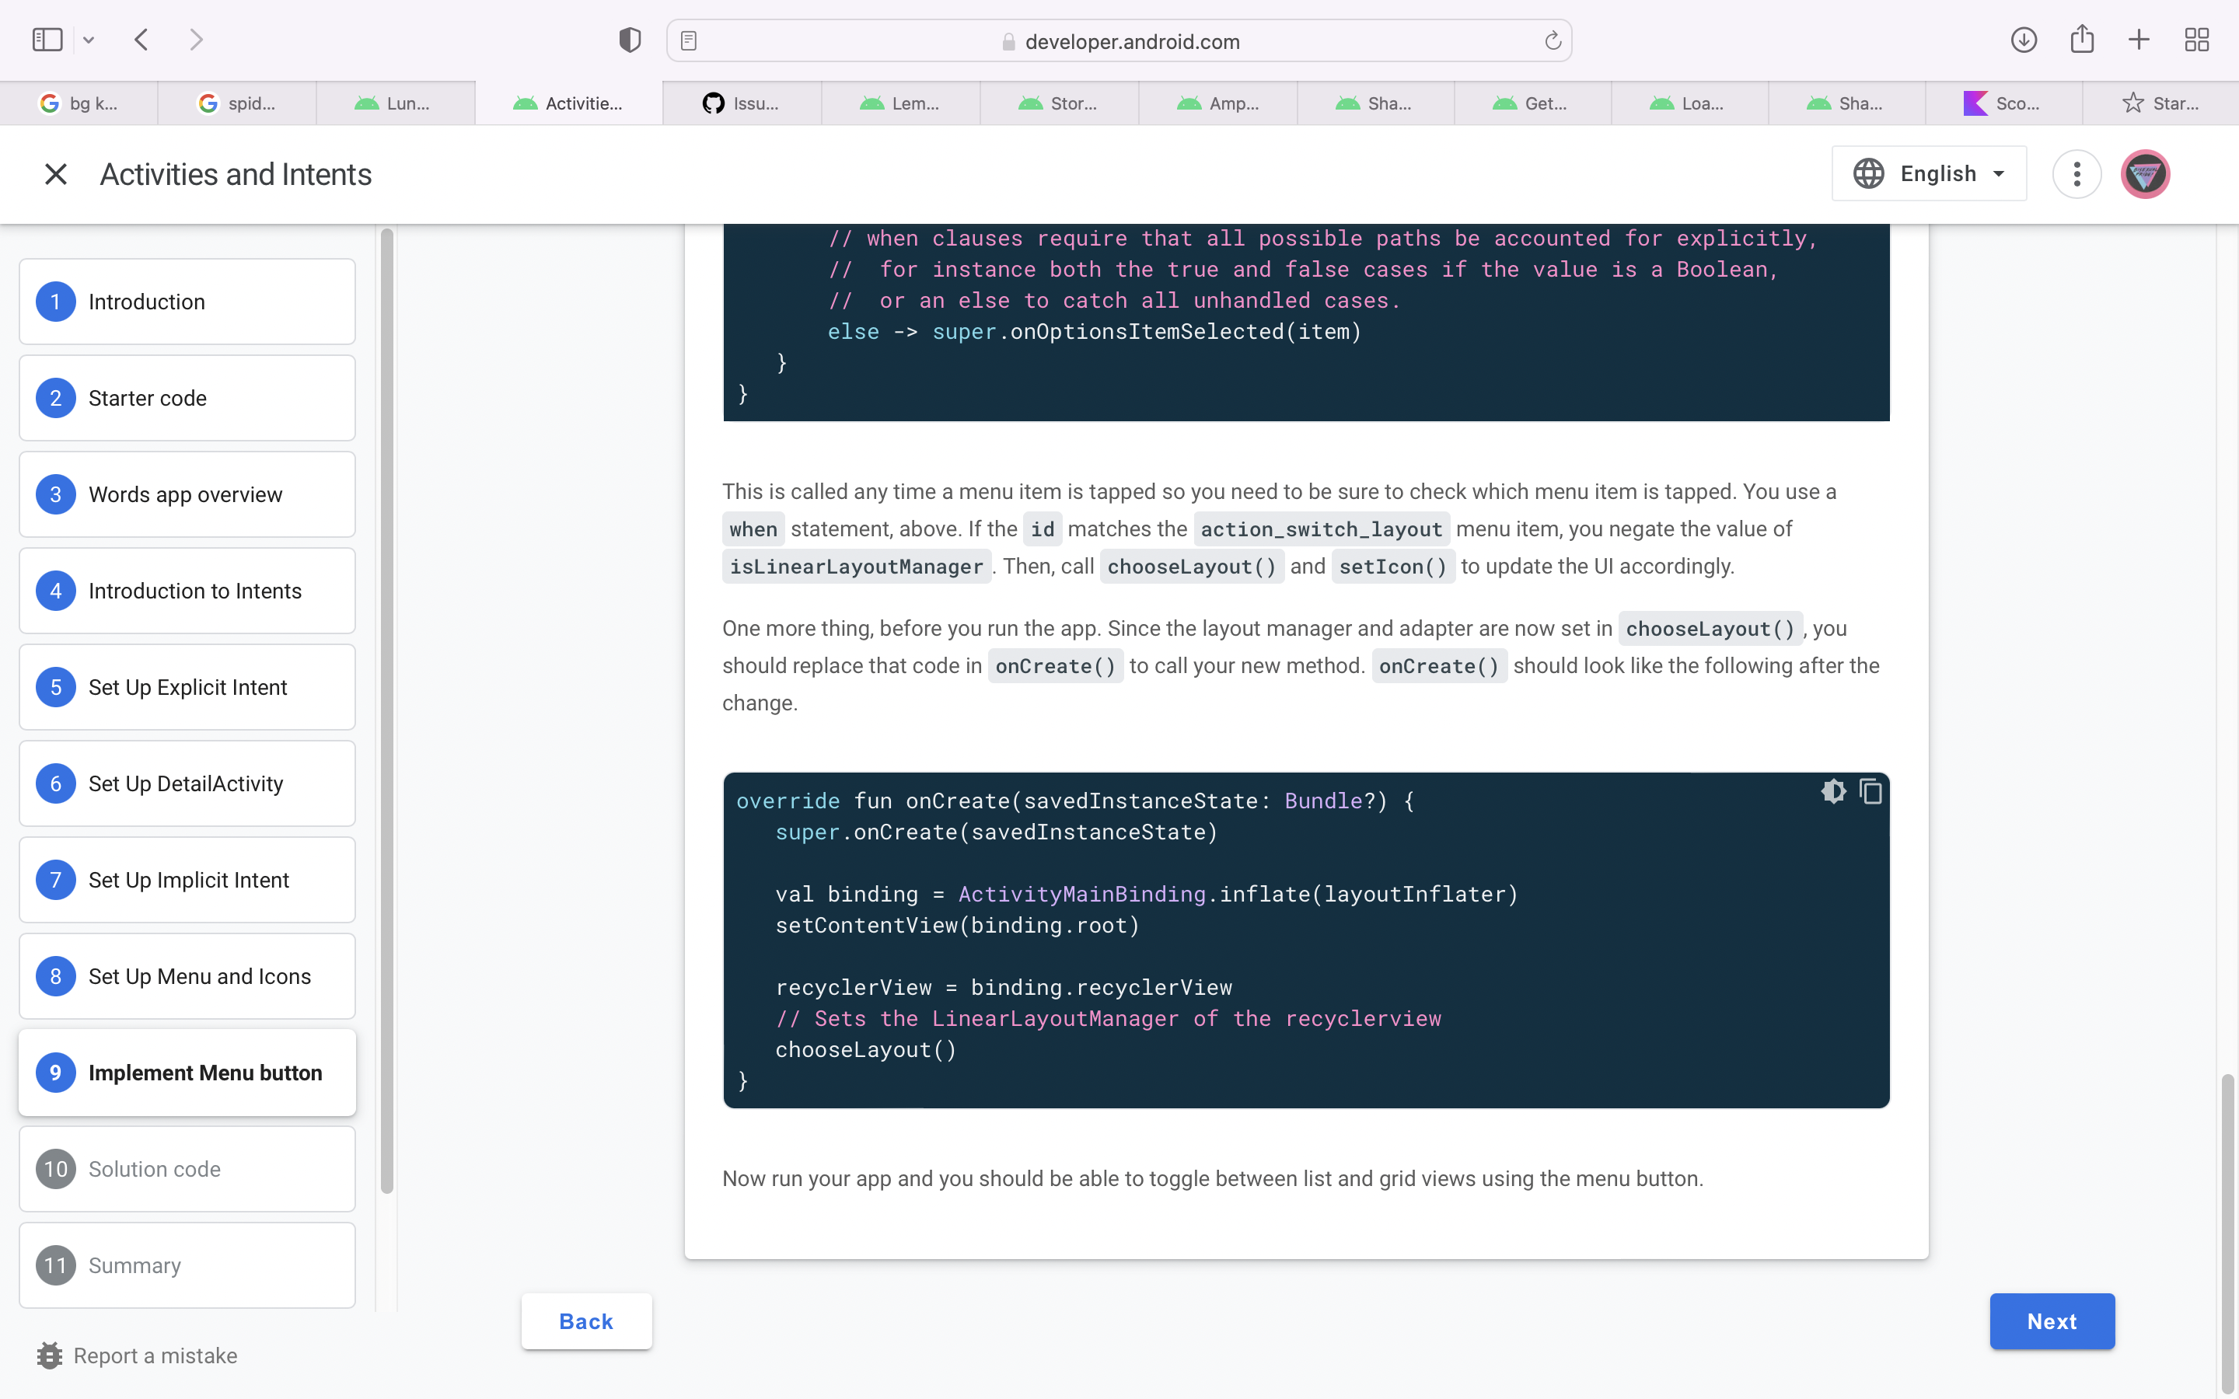Open the Share sheet
This screenshot has height=1399, width=2239.
2082,39
